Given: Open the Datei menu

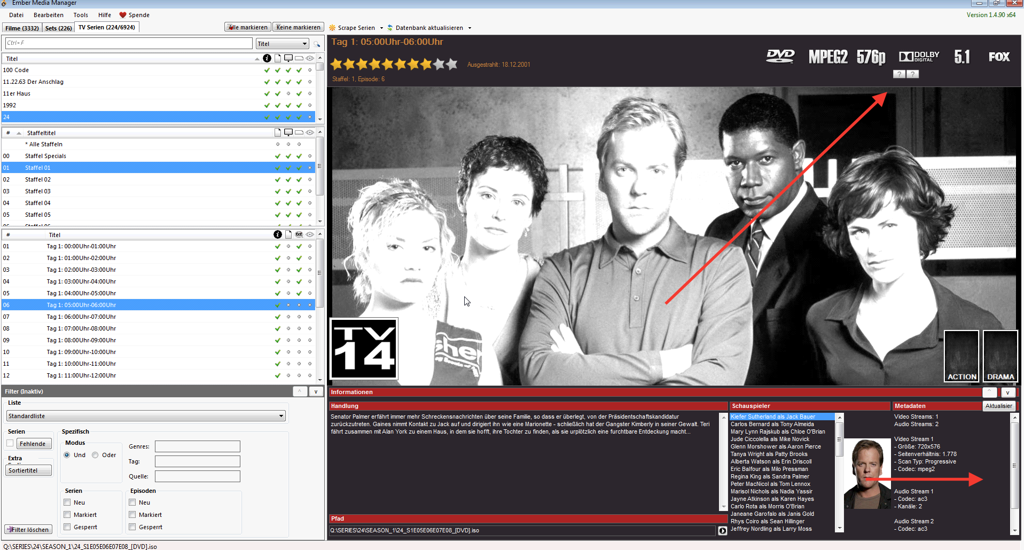Looking at the screenshot, I should (17, 15).
